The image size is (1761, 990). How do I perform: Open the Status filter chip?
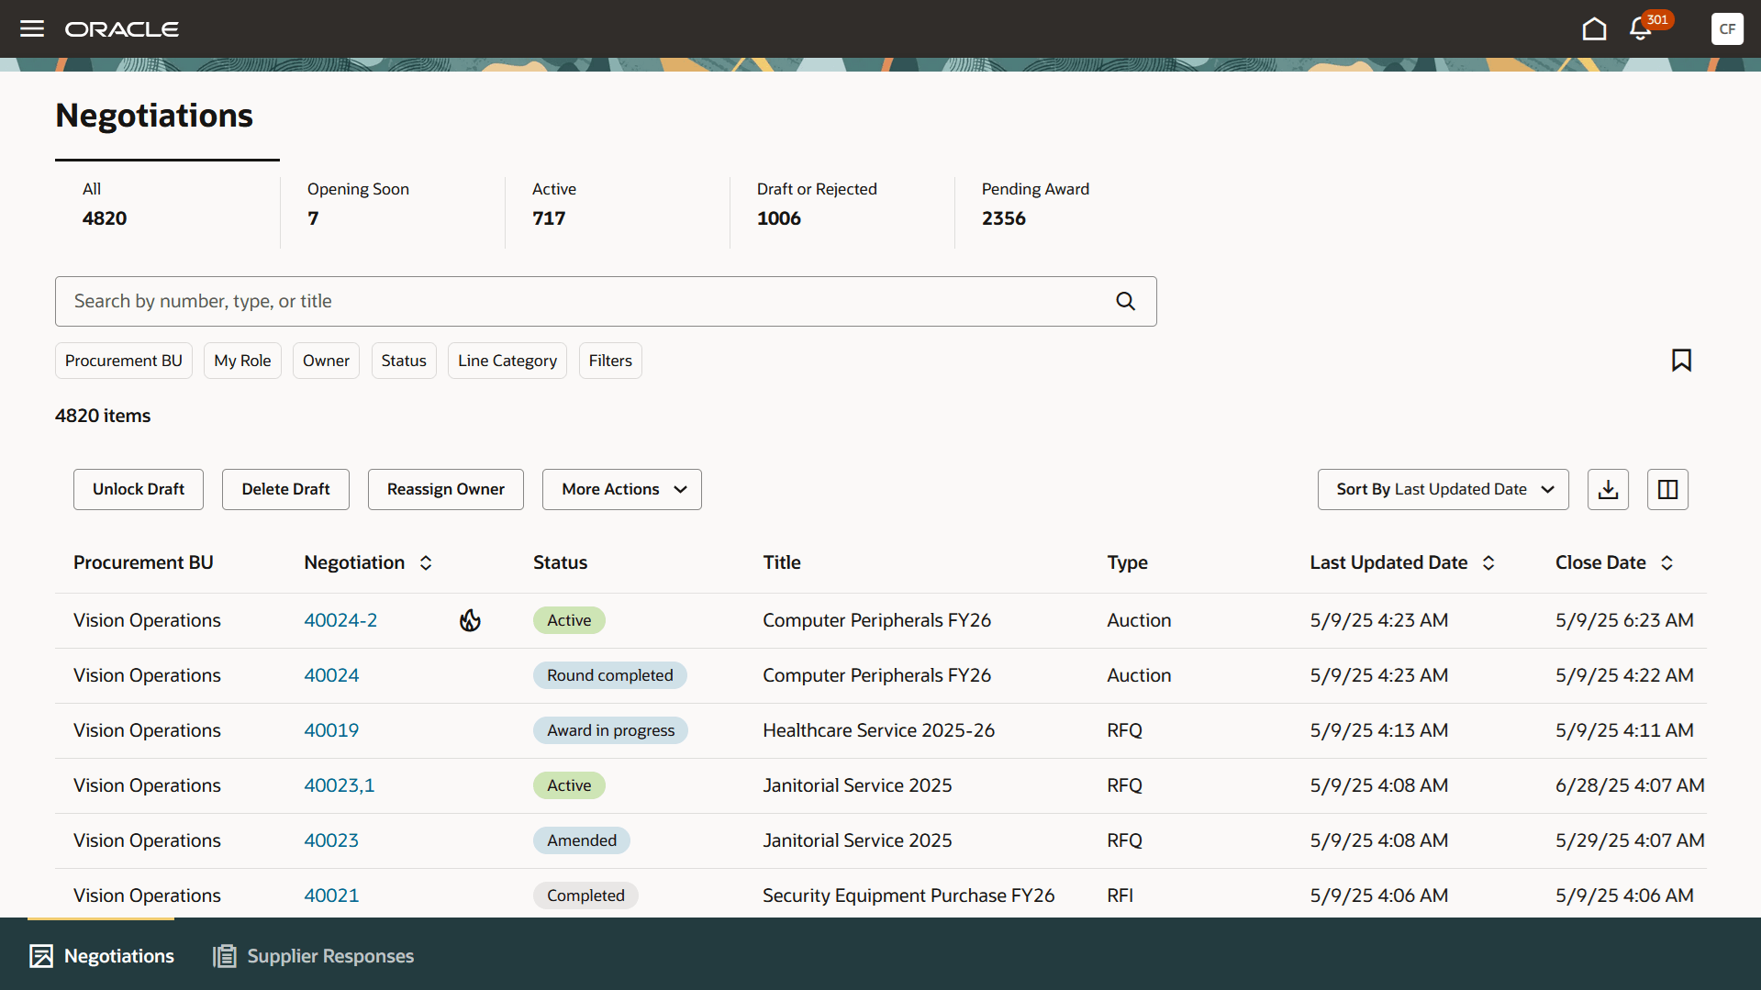click(x=403, y=361)
